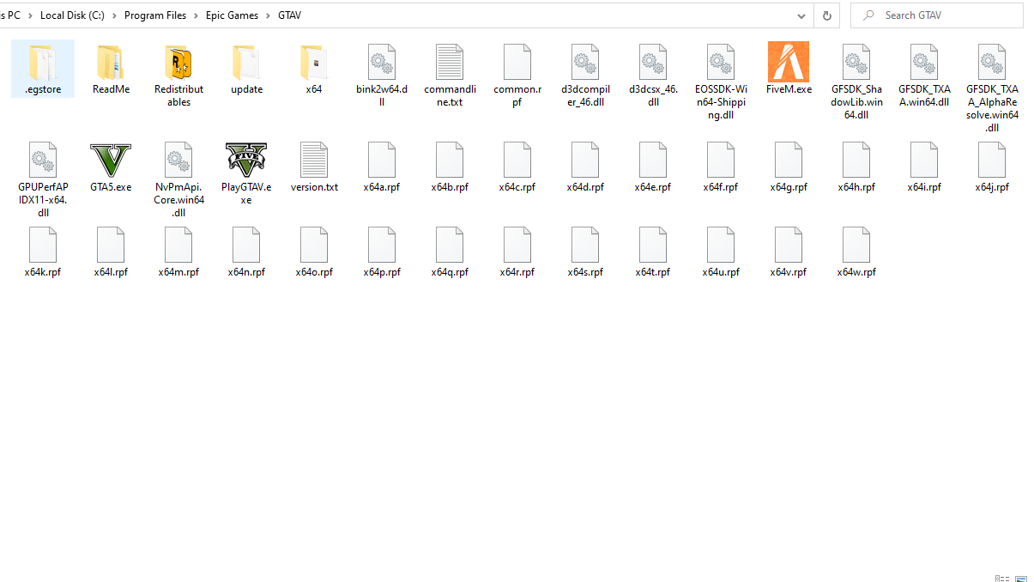The image size is (1034, 582).
Task: Select the x64u.rpf file
Action: [721, 252]
